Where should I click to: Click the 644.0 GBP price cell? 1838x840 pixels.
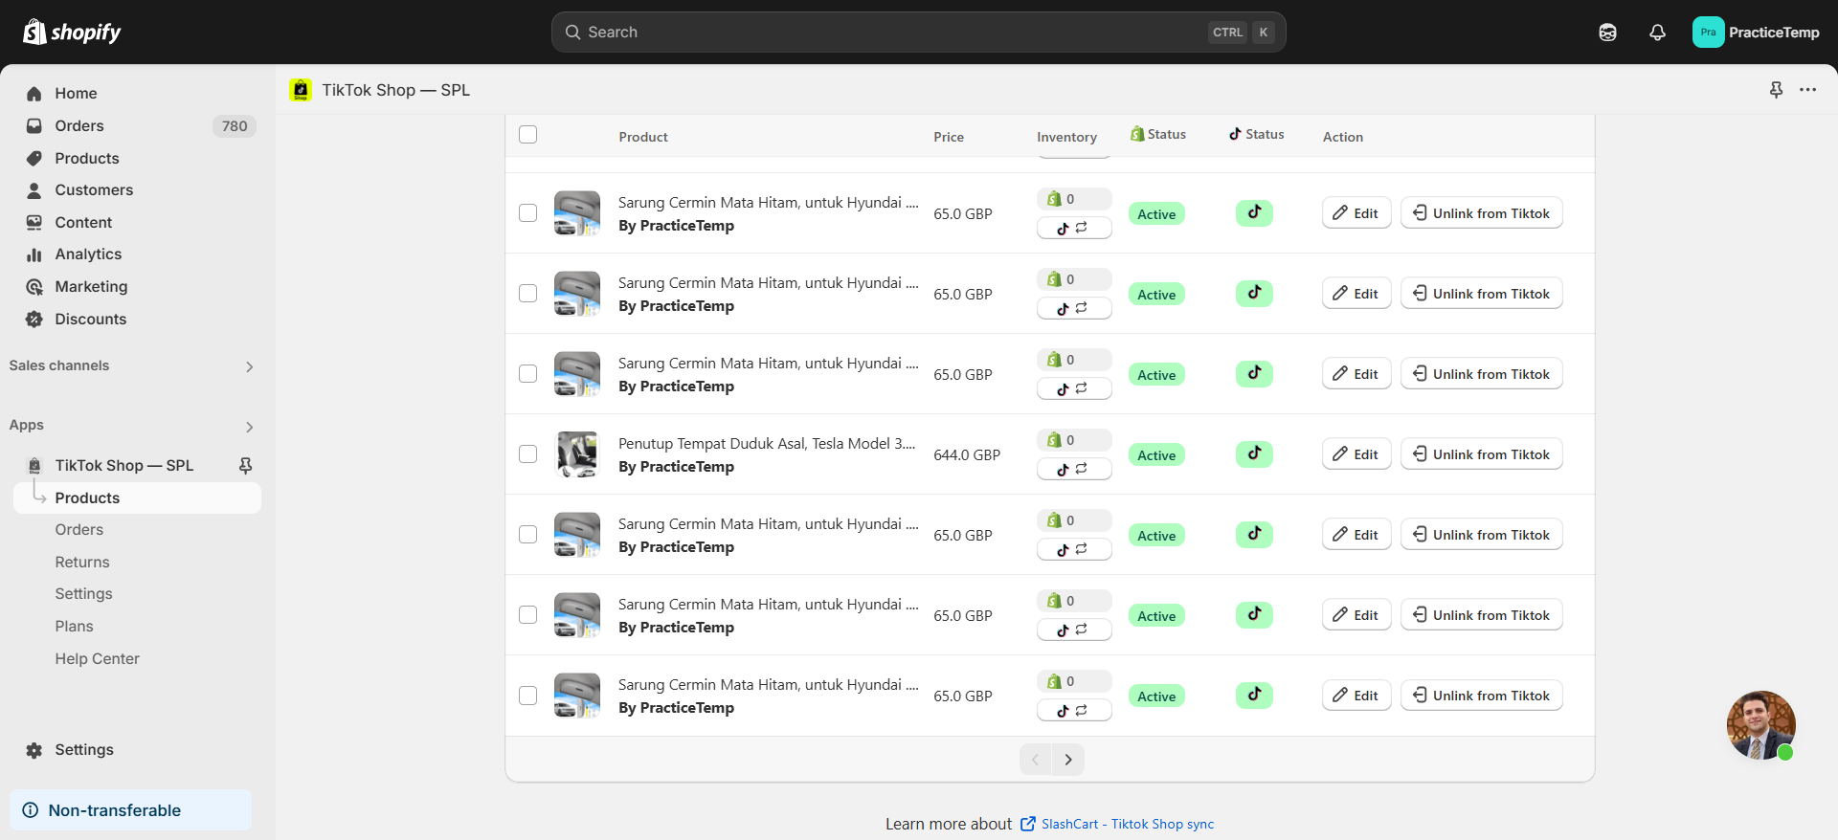(967, 455)
